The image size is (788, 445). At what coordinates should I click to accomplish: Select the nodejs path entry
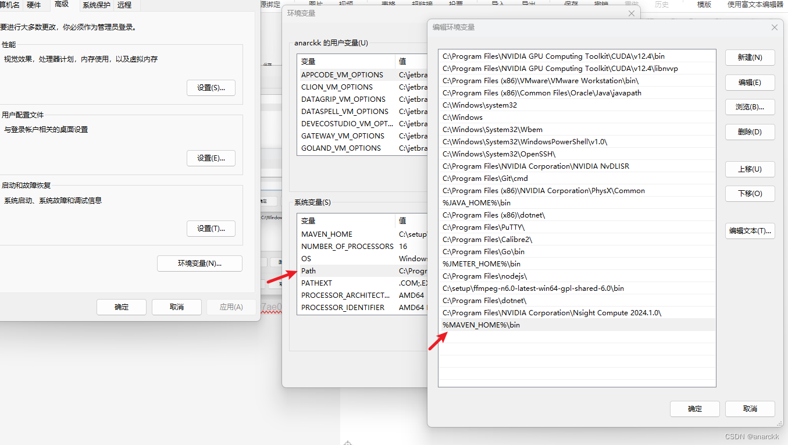577,276
